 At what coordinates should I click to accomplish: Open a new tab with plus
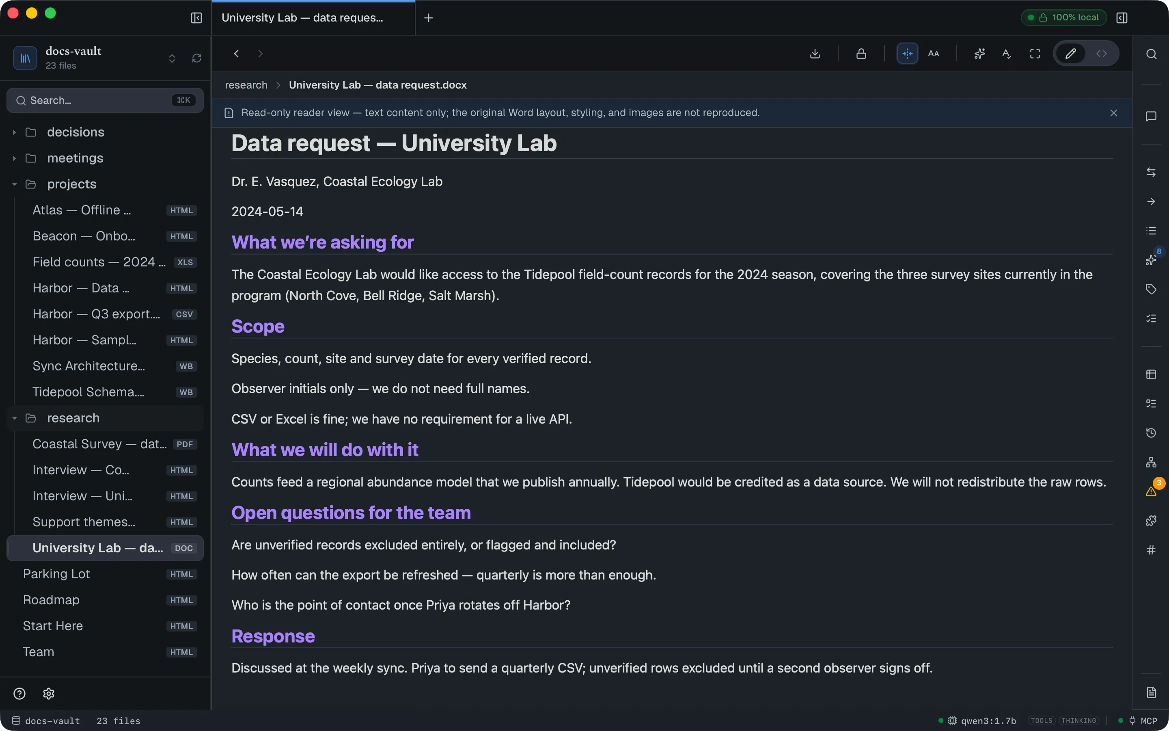point(429,18)
